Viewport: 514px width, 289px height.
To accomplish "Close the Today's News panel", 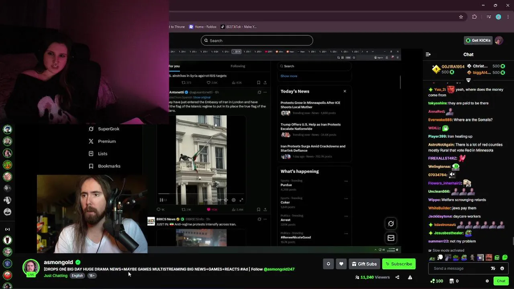I will tap(345, 91).
